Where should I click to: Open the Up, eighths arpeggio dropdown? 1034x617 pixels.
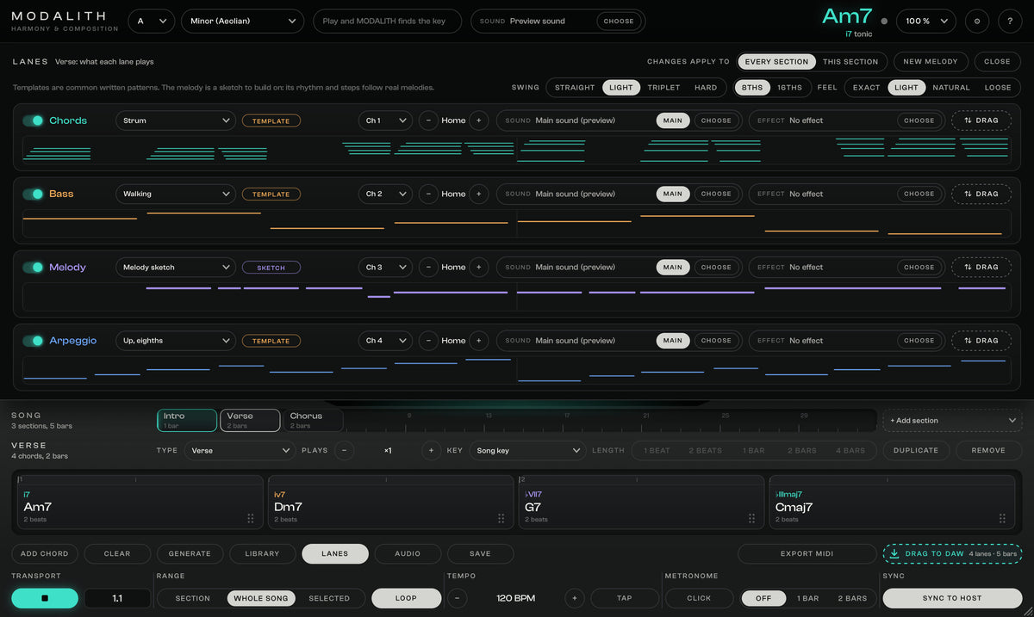click(x=176, y=341)
